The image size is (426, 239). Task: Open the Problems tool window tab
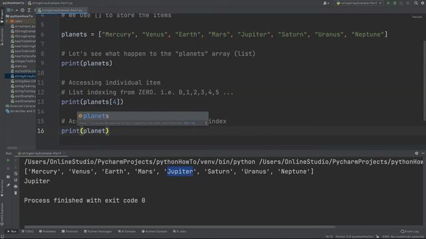(x=47, y=232)
